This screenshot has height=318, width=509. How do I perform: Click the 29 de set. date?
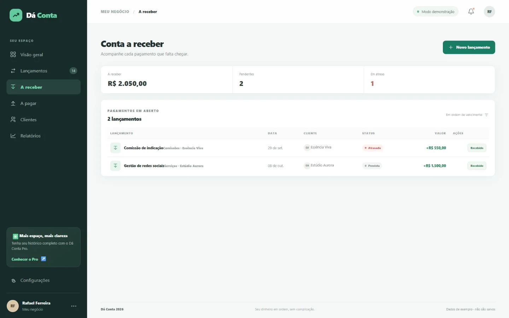click(x=275, y=148)
